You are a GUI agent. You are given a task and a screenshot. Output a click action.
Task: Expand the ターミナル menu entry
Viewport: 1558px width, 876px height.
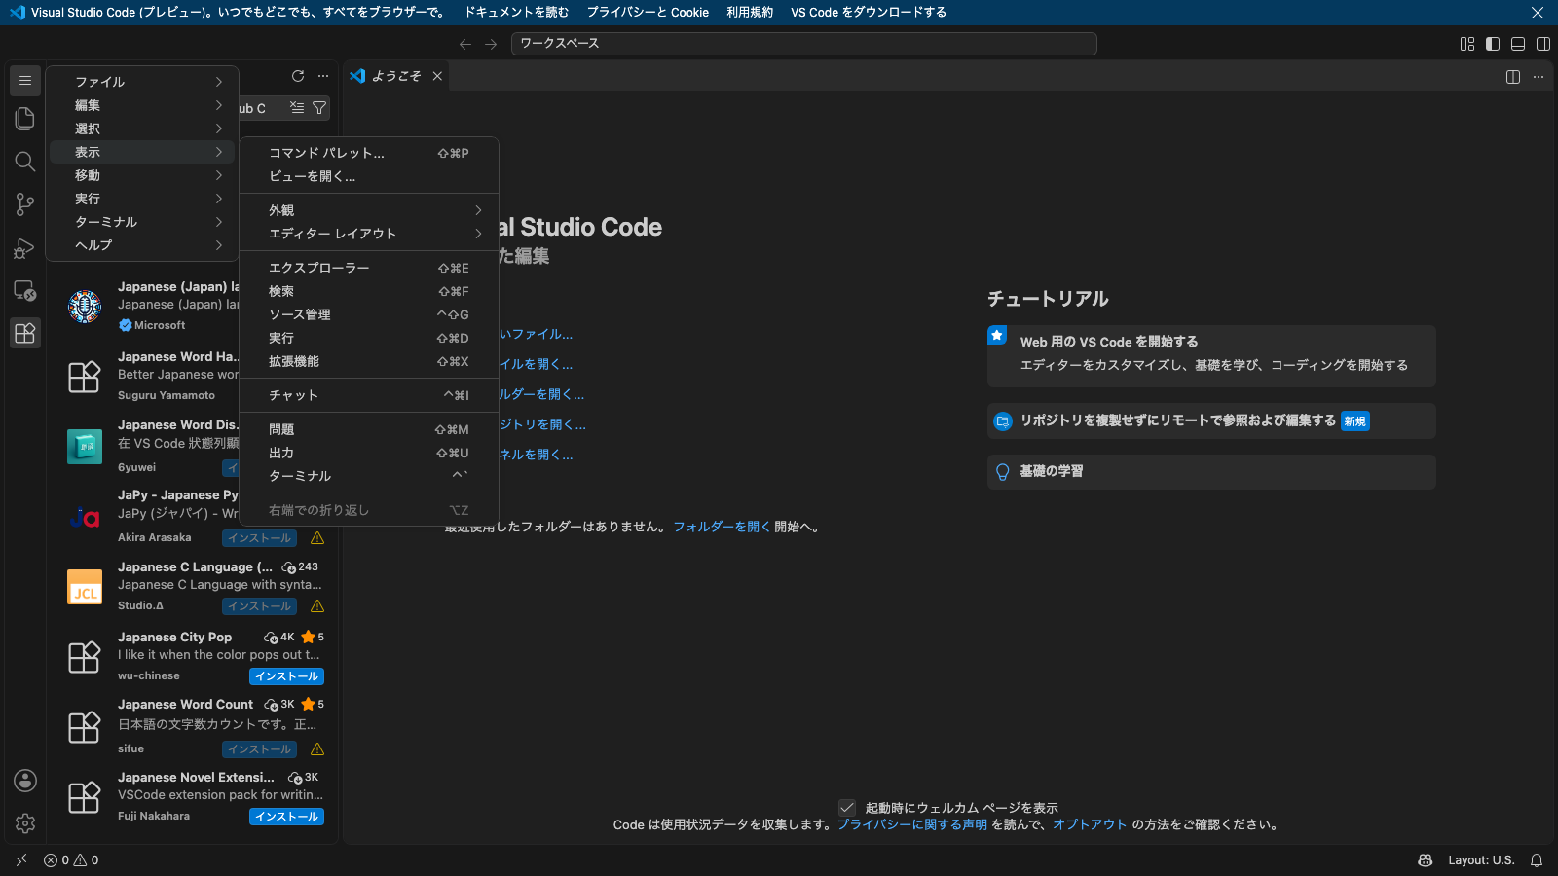(x=142, y=222)
